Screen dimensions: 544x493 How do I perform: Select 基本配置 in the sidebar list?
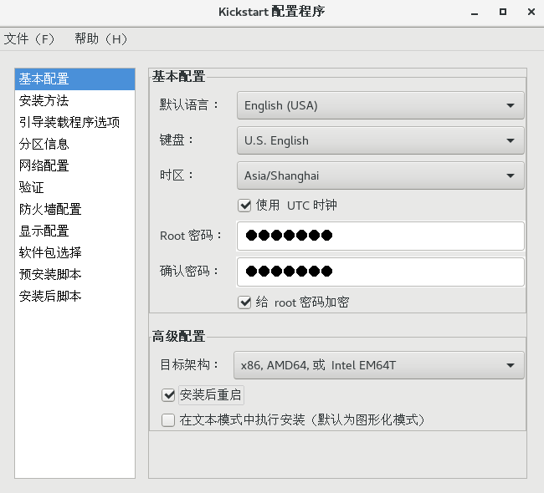(75, 79)
